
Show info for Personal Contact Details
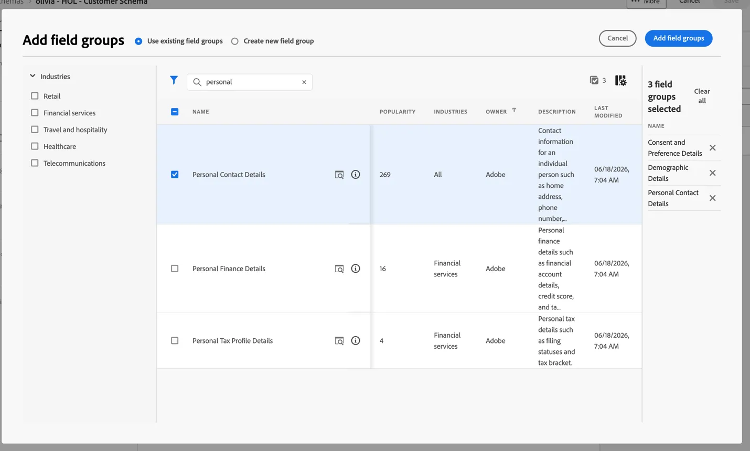[356, 175]
